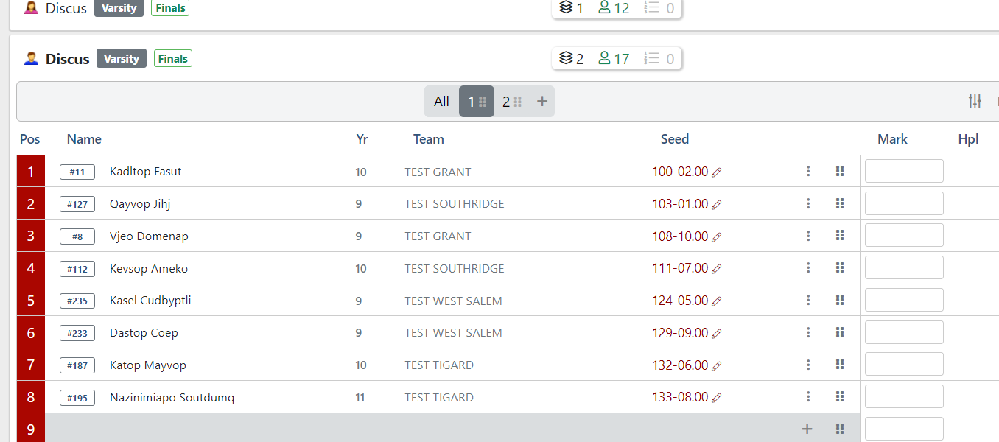Viewport: 999px width, 442px height.
Task: Click the #127 bib number badge
Action: tap(77, 204)
